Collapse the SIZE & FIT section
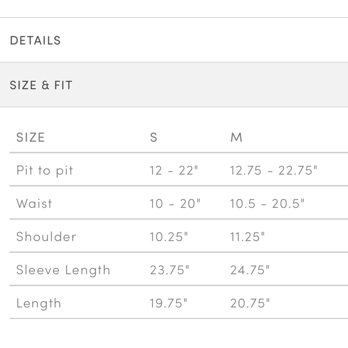348x348 pixels. (x=174, y=85)
